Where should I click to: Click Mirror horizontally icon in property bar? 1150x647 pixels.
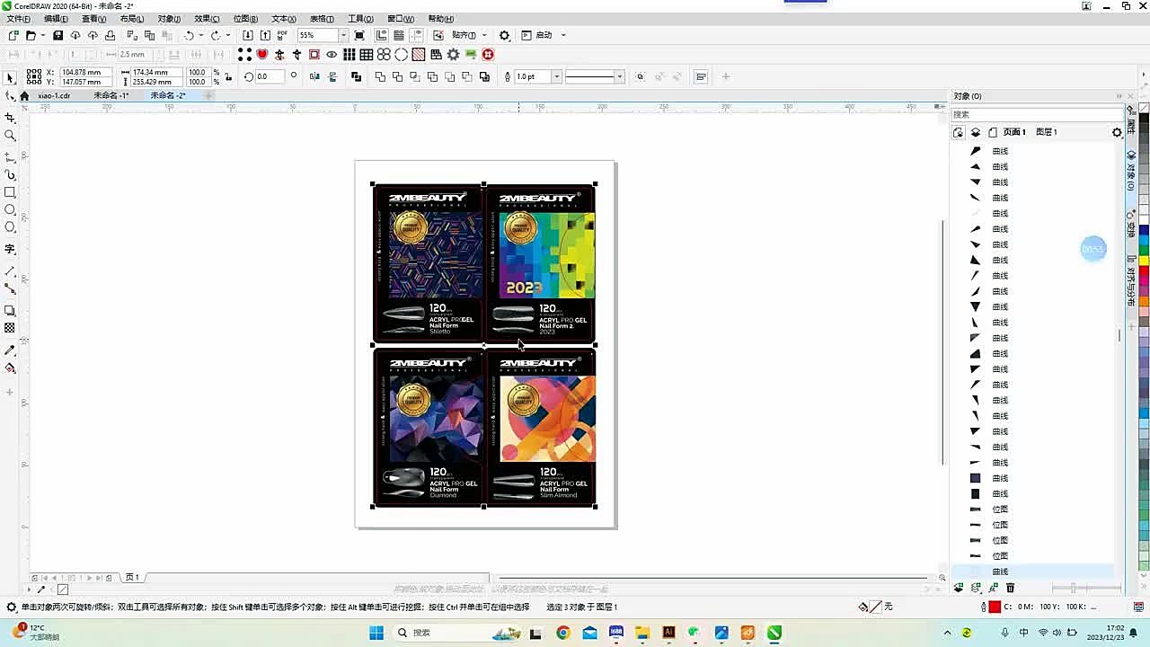pos(314,76)
